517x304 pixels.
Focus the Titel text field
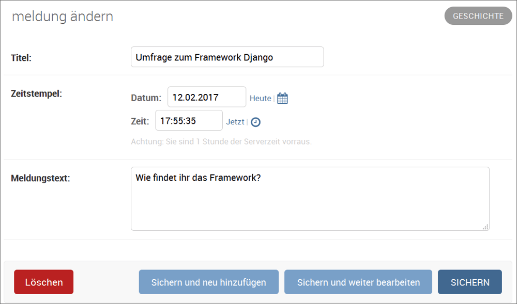tap(227, 57)
